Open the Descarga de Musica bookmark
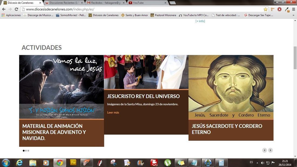The height and width of the screenshot is (167, 297). [x=38, y=15]
